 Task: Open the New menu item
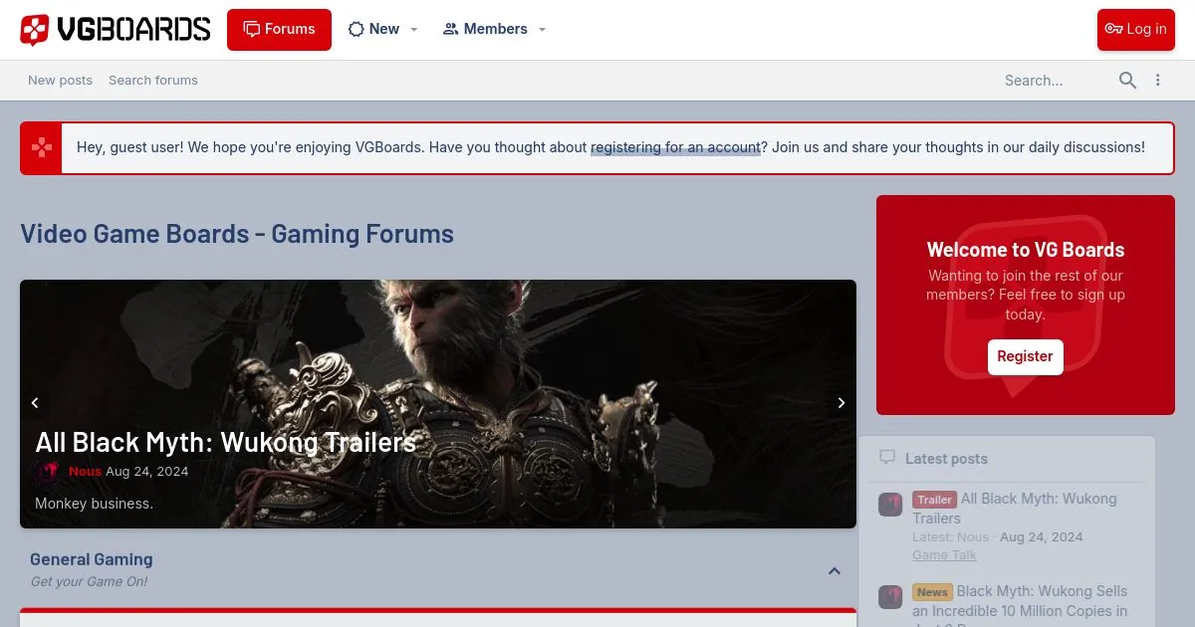click(x=373, y=30)
